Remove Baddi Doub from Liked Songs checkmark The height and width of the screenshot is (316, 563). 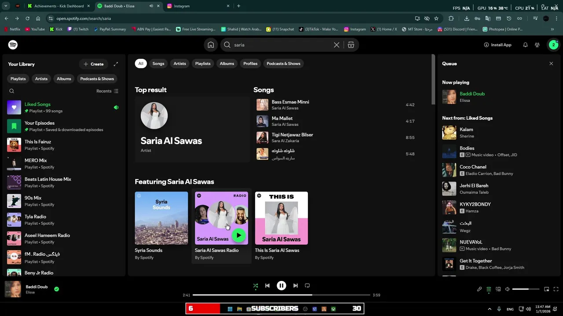click(56, 289)
